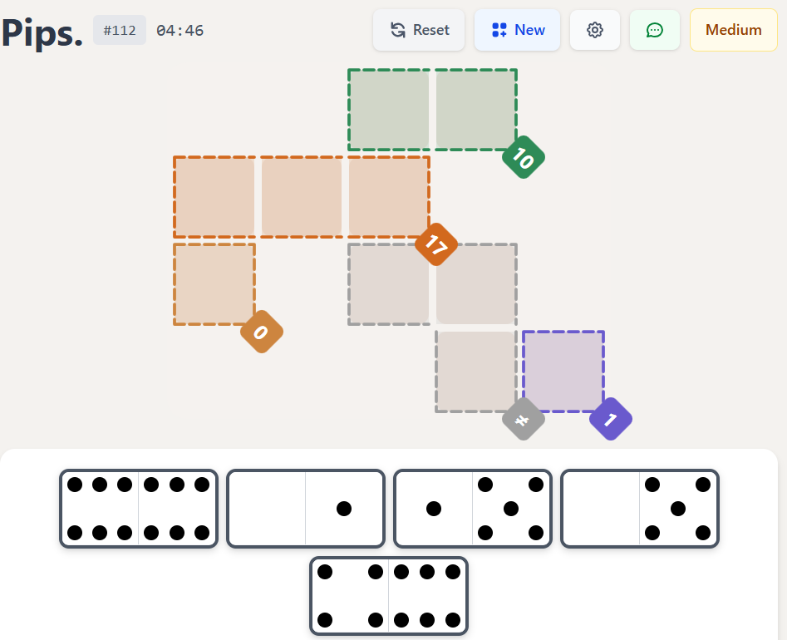The height and width of the screenshot is (640, 787).
Task: Click the 04:46 timer
Action: tap(180, 31)
